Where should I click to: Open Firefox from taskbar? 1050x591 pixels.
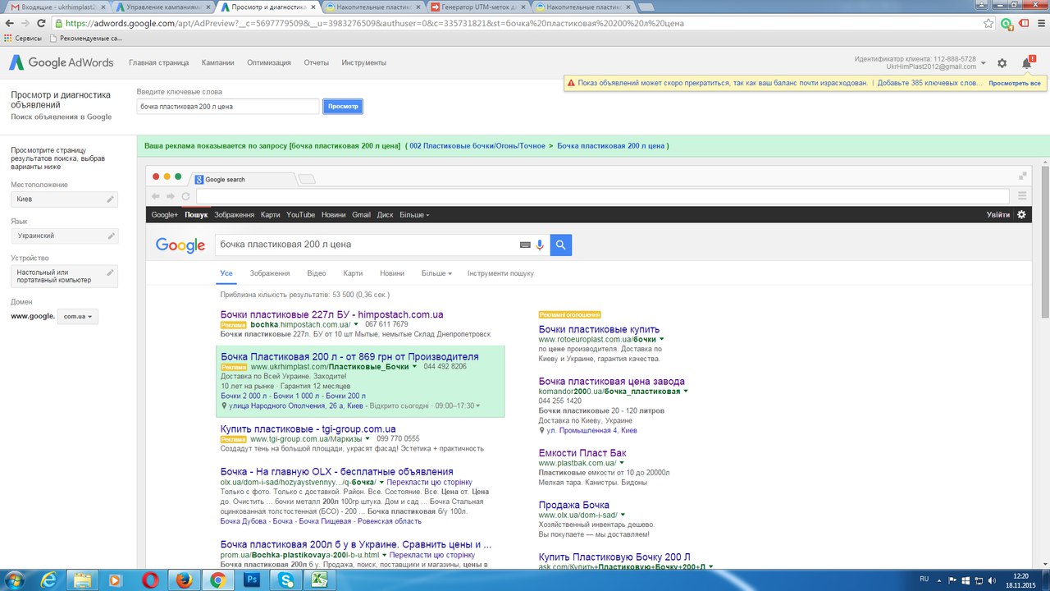point(184,580)
